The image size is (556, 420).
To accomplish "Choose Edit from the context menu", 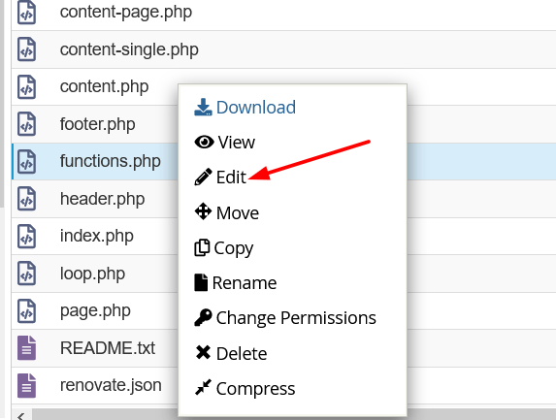I will click(231, 177).
